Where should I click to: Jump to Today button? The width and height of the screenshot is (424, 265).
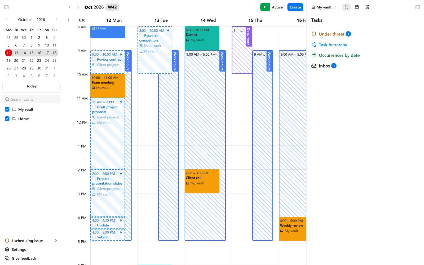click(x=32, y=86)
